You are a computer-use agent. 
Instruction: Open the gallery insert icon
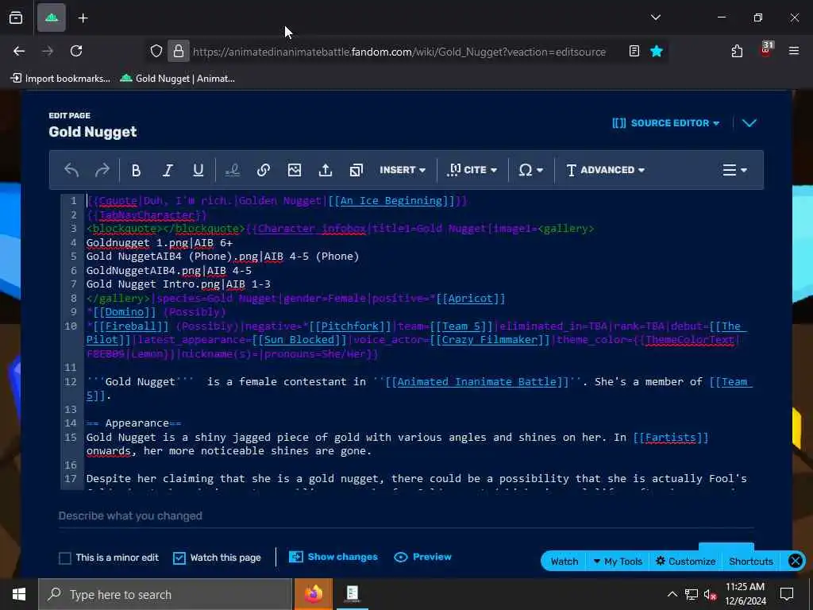point(356,170)
